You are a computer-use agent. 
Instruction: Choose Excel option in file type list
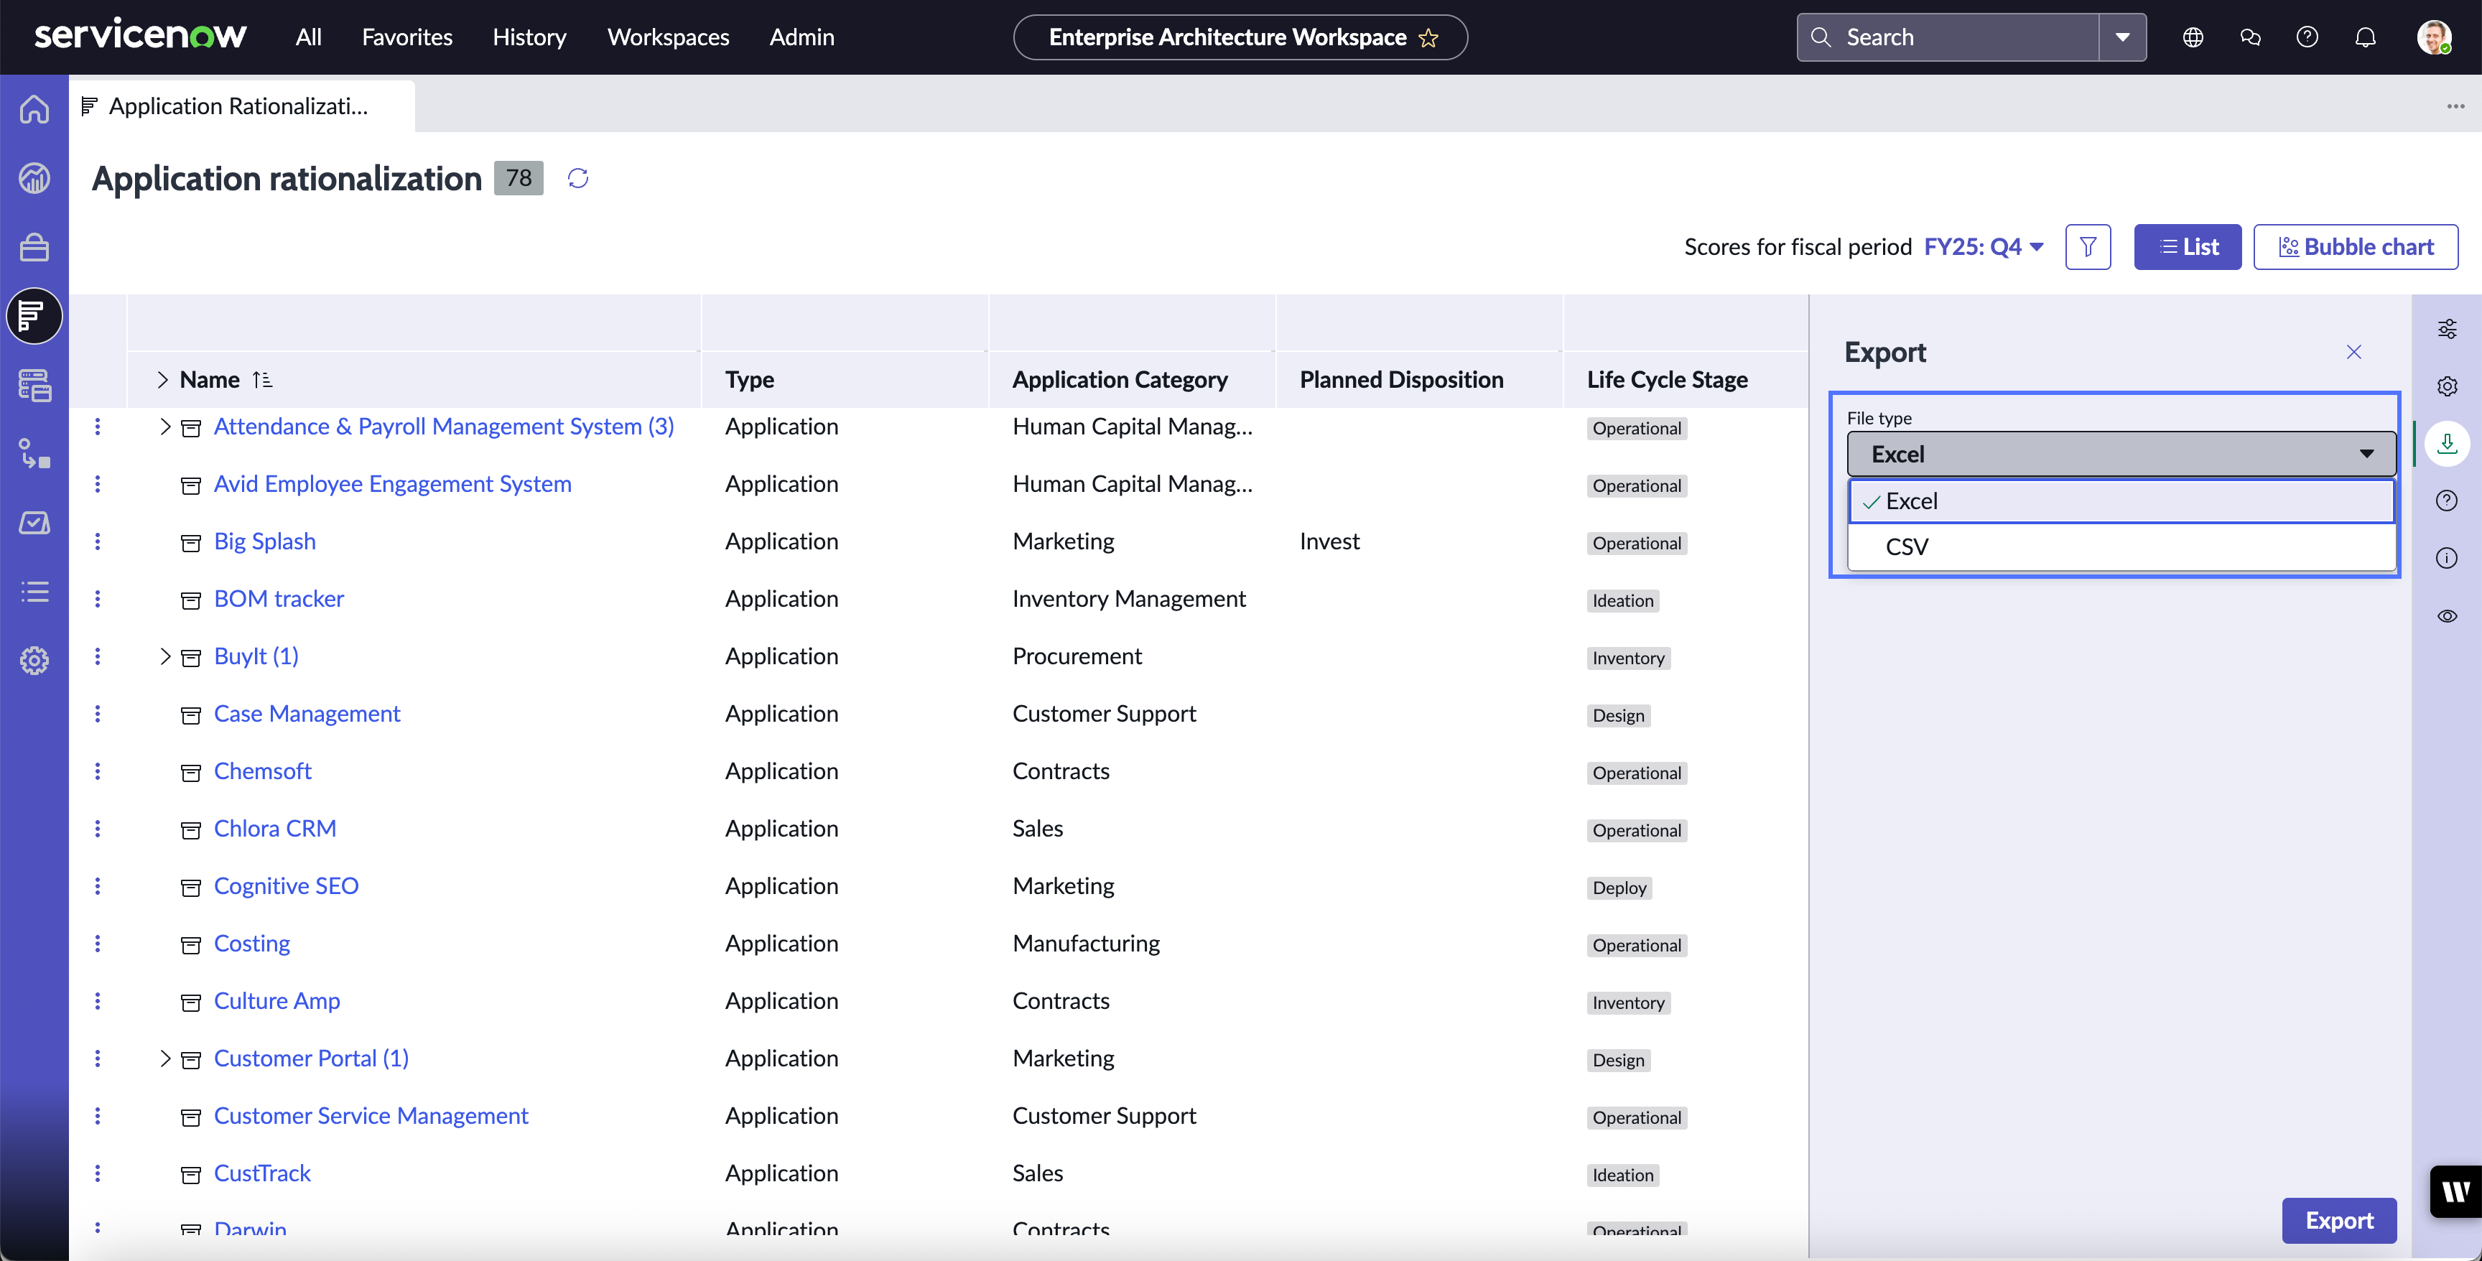point(2121,501)
